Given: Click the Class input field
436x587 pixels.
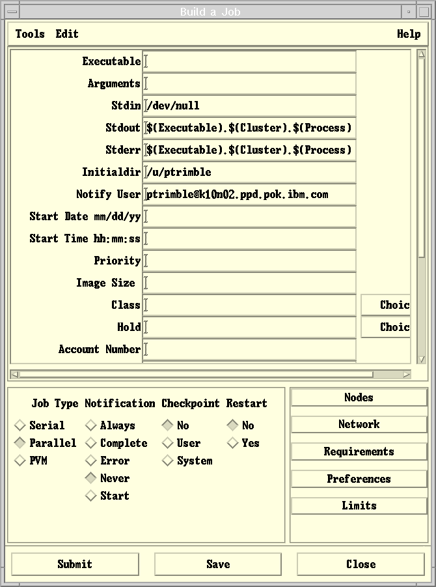Looking at the screenshot, I should point(249,305).
